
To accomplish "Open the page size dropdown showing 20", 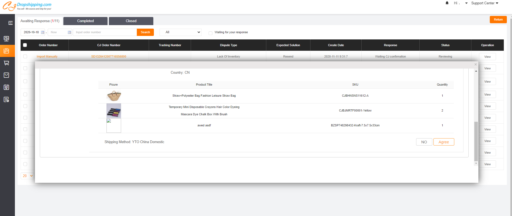I will coord(27,176).
